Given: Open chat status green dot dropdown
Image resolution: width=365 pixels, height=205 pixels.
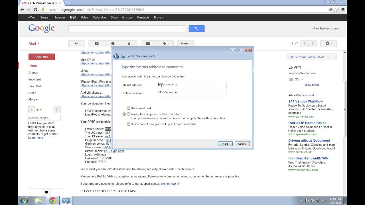Looking at the screenshot, I should pyautogui.click(x=39, y=110).
